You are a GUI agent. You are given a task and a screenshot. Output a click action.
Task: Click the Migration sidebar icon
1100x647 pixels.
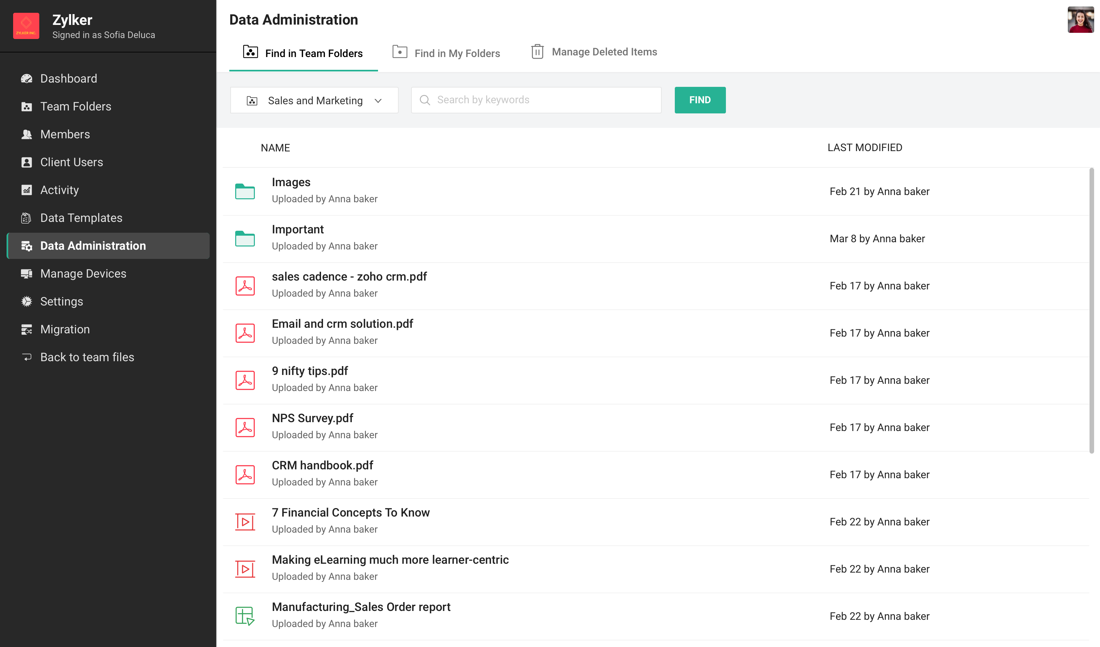click(27, 329)
